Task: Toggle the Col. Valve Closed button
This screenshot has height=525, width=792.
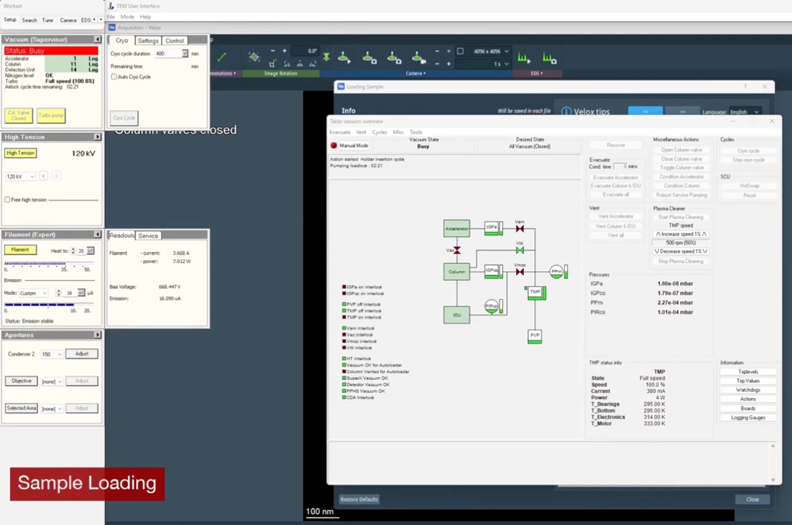Action: pos(18,115)
